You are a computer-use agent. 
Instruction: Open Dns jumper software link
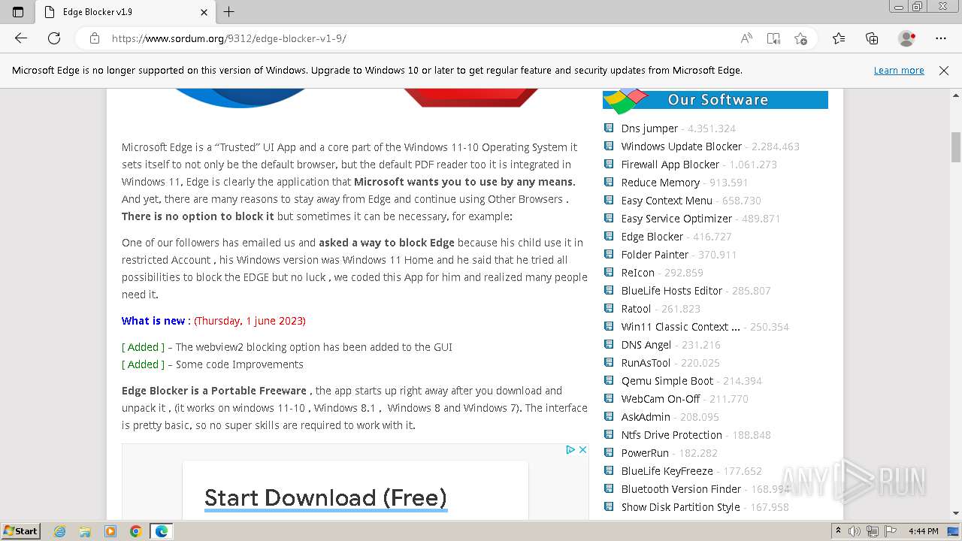coord(649,128)
